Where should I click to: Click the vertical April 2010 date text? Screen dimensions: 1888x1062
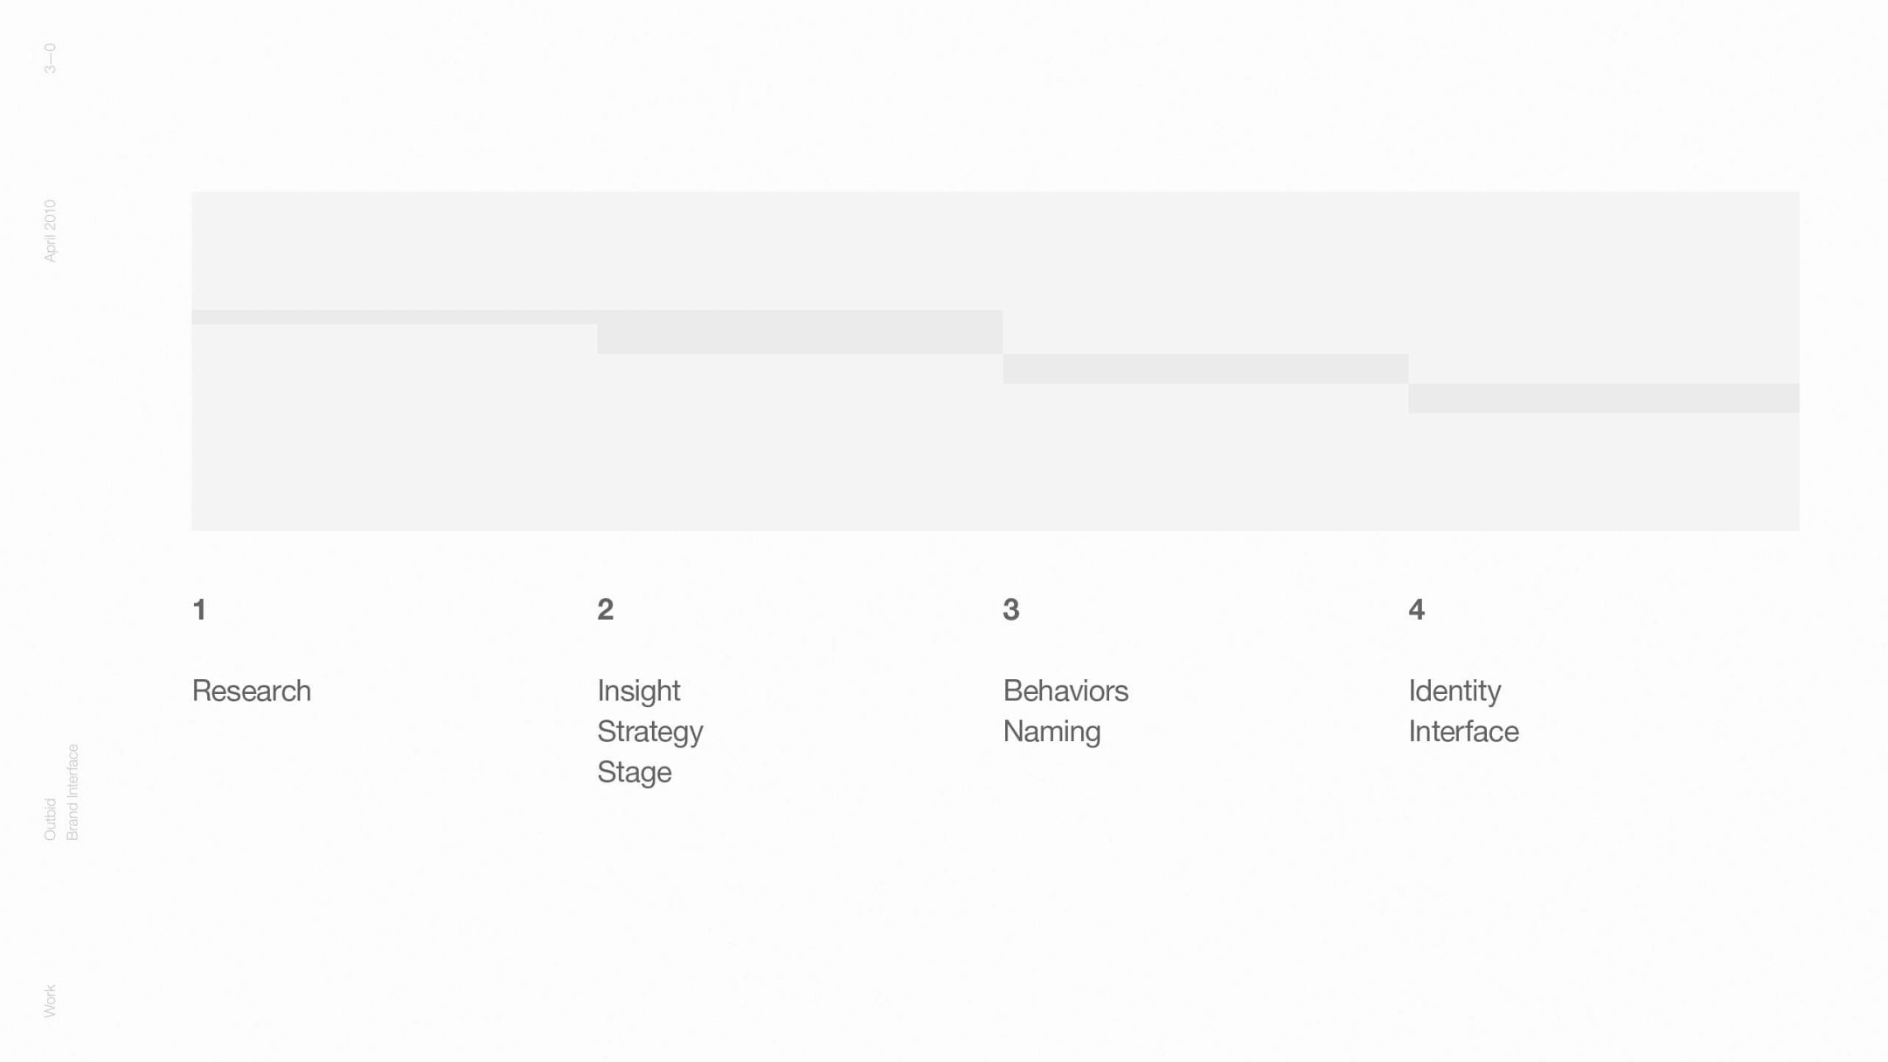click(50, 230)
